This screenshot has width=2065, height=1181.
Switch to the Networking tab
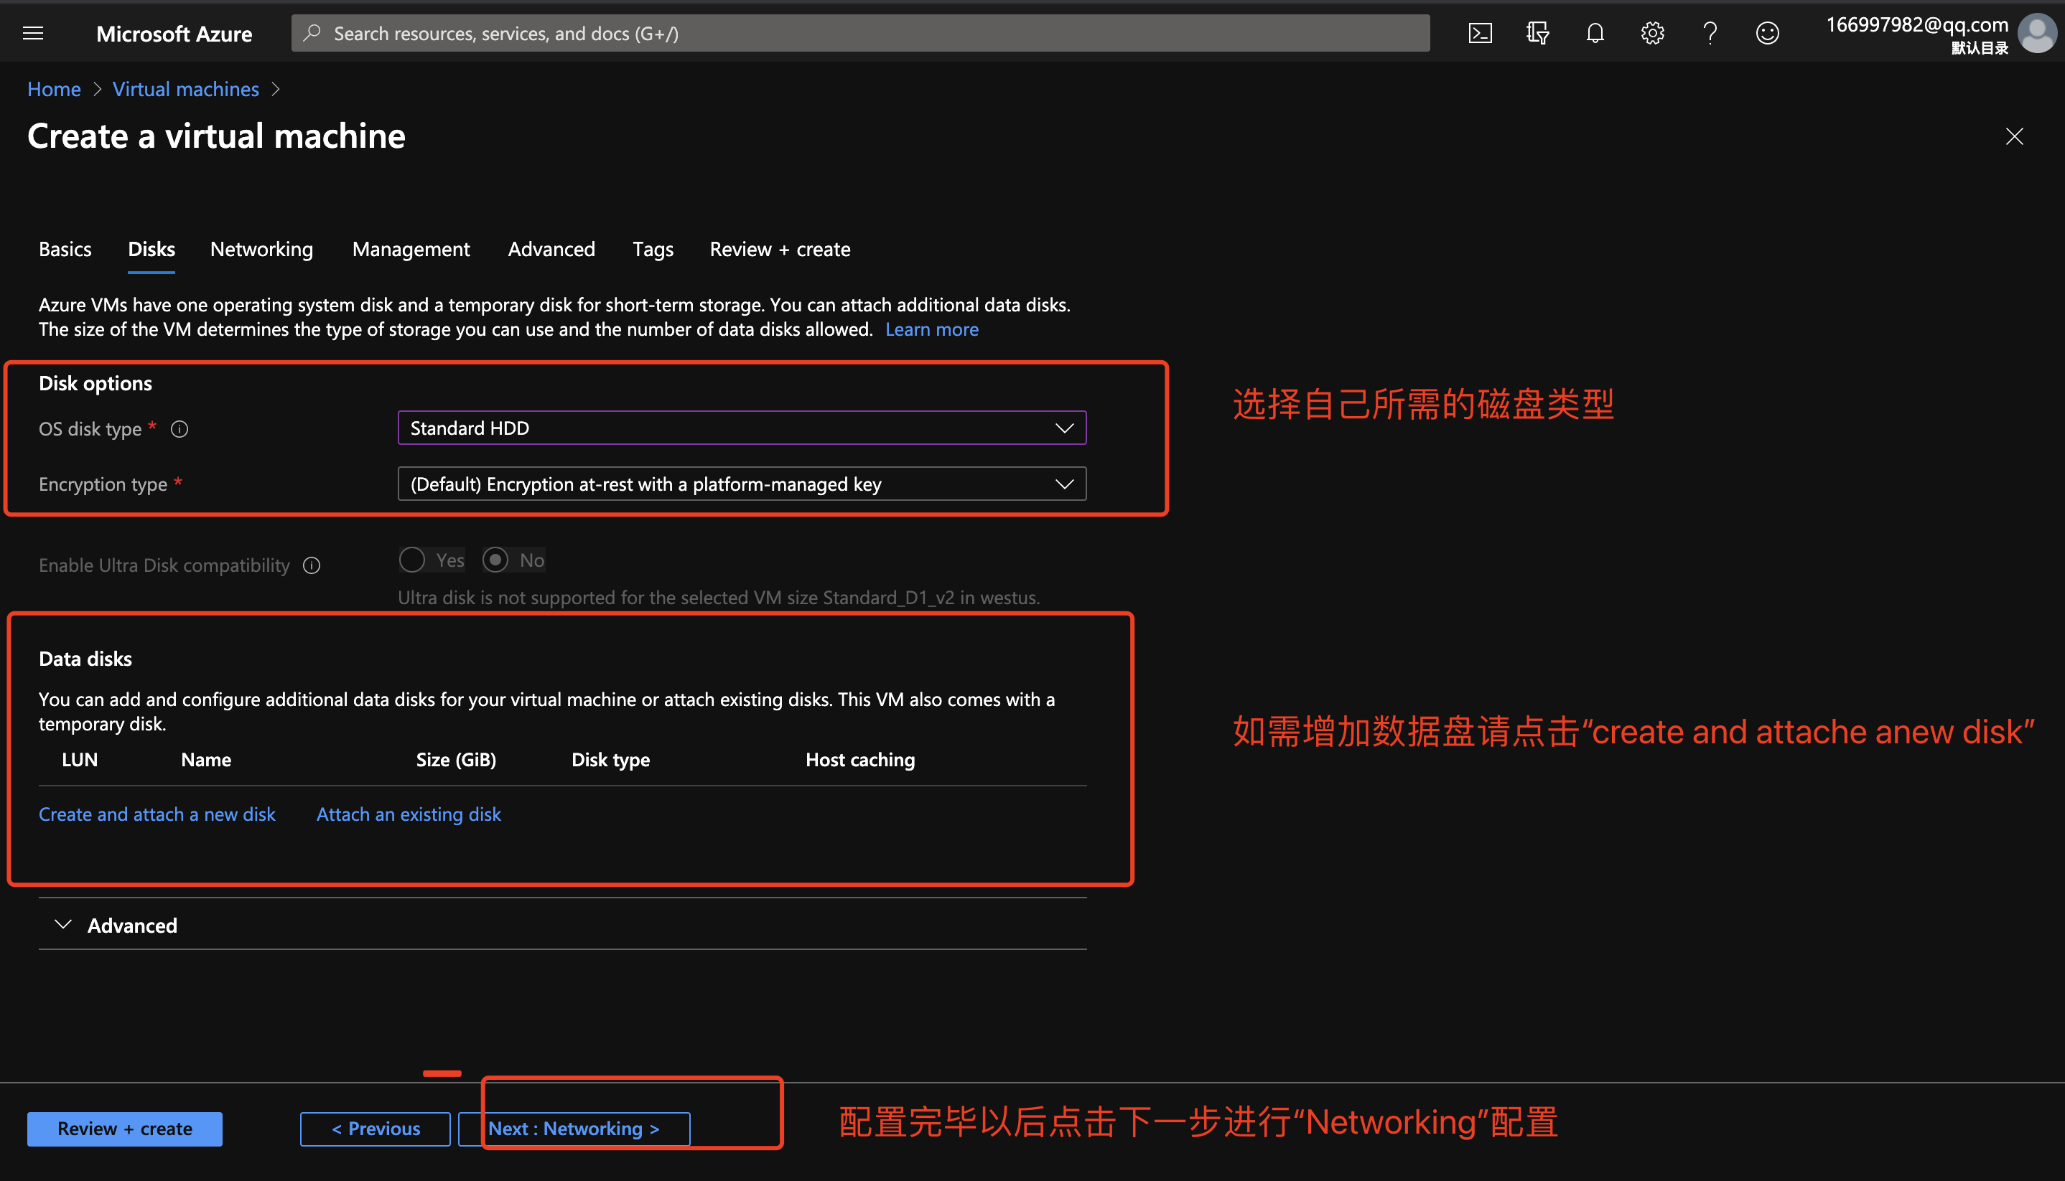(261, 249)
